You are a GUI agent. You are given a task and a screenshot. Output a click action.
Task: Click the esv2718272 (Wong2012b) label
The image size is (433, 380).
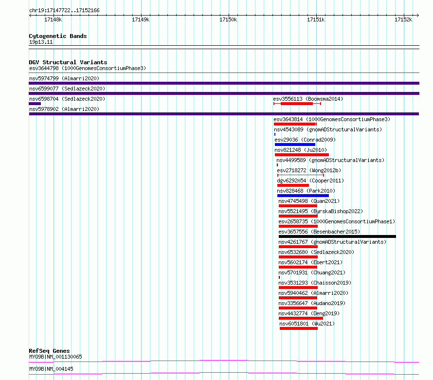[309, 170]
